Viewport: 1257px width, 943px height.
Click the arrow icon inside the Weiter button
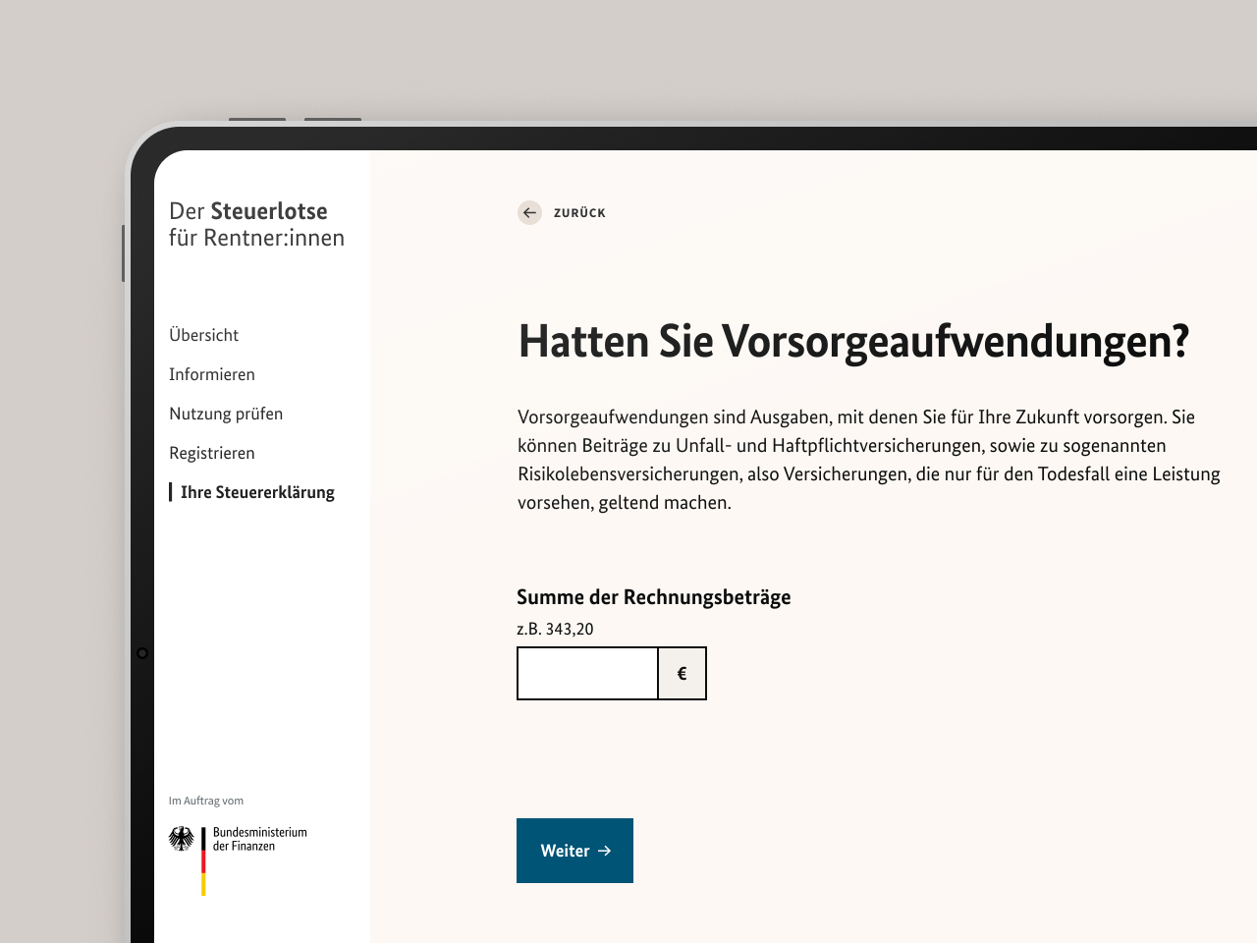[x=603, y=851]
